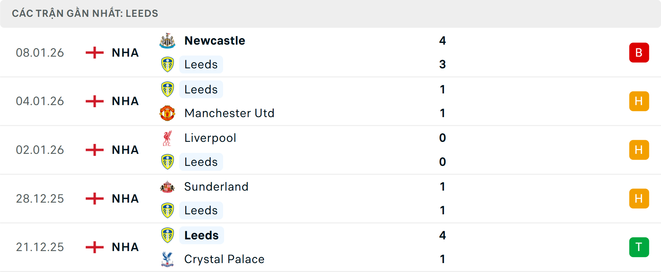This screenshot has height=272, width=661.
Task: Select the Sunderland club badge
Action: coord(167,186)
